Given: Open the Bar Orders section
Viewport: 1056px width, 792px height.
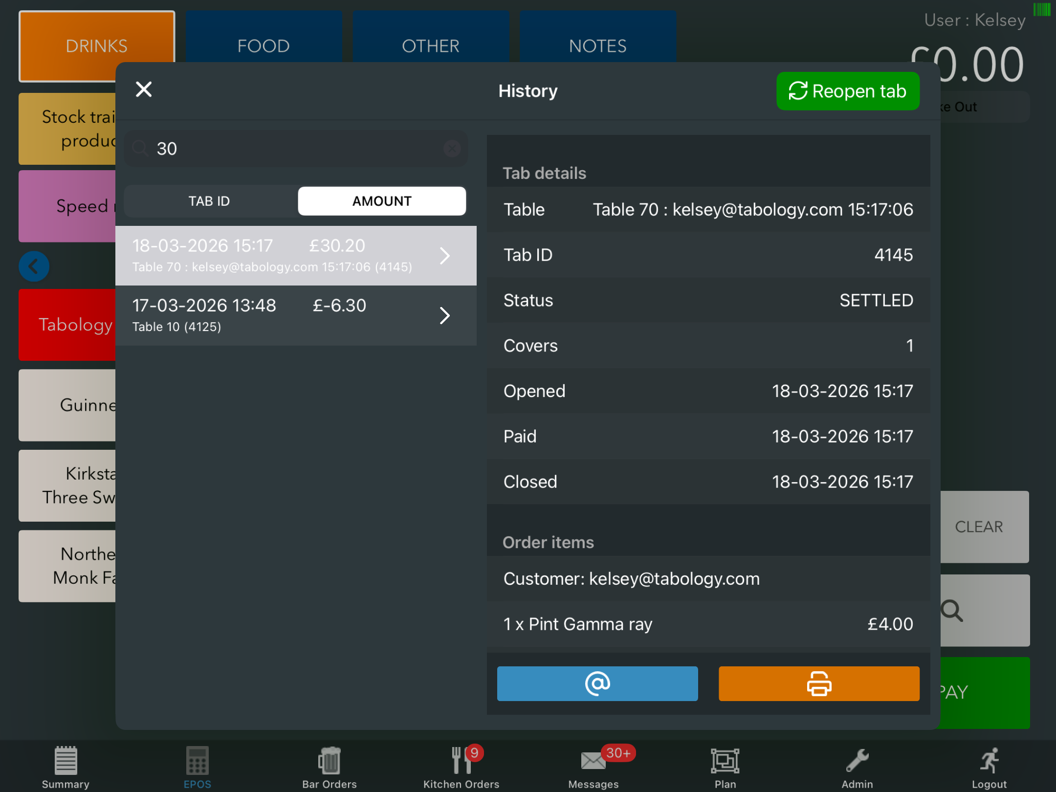Looking at the screenshot, I should click(329, 766).
